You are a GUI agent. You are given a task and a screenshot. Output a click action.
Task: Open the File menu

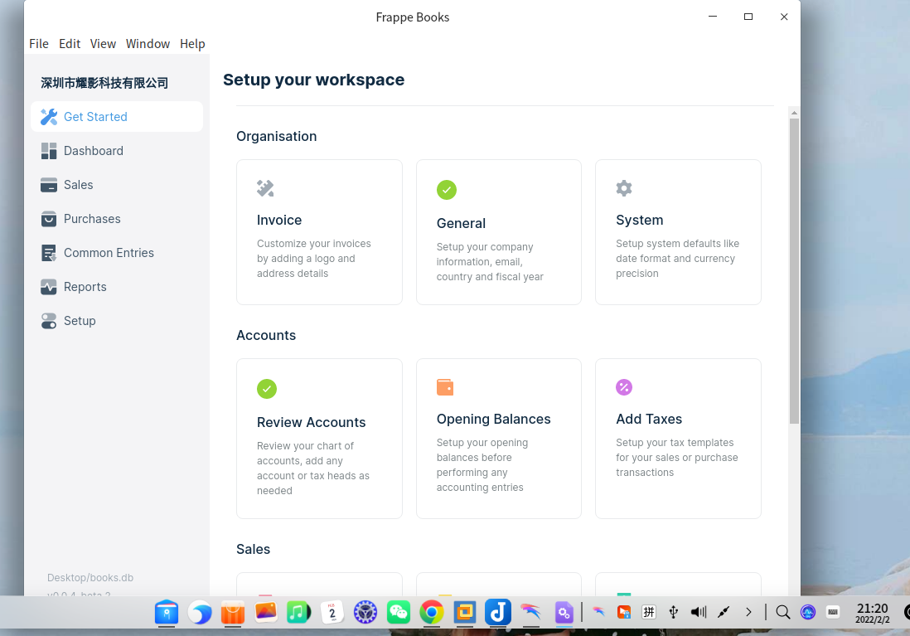pos(39,44)
